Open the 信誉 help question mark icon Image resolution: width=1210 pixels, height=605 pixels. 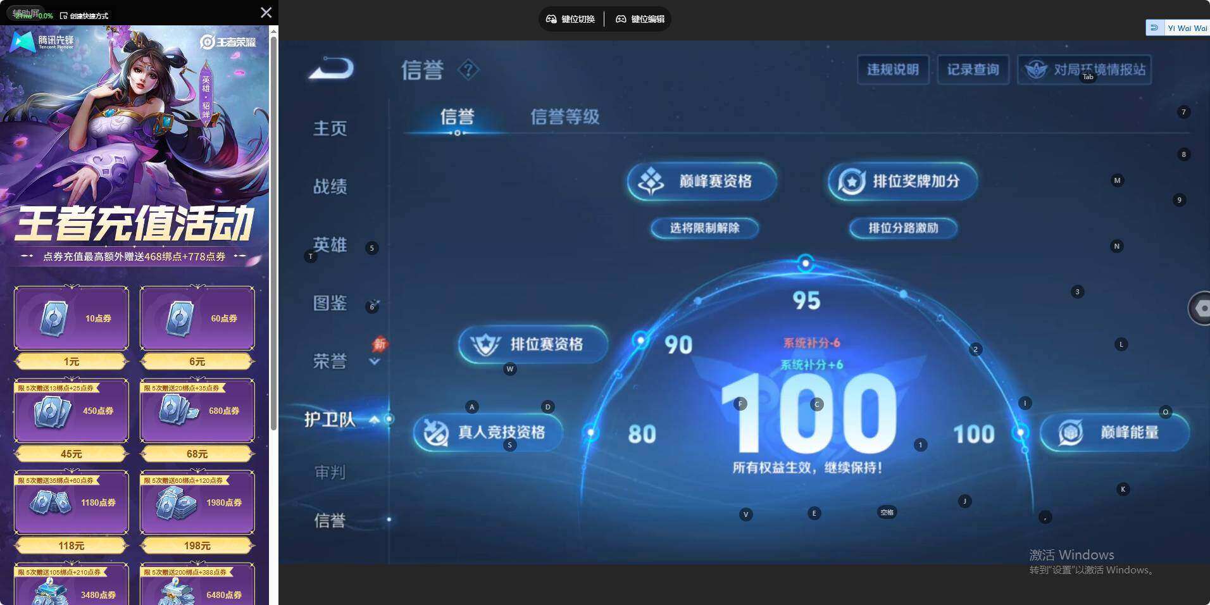(x=468, y=70)
